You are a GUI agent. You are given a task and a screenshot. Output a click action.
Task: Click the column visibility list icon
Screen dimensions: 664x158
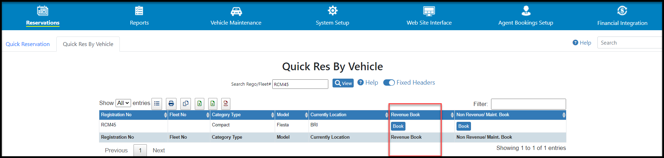[x=157, y=104]
